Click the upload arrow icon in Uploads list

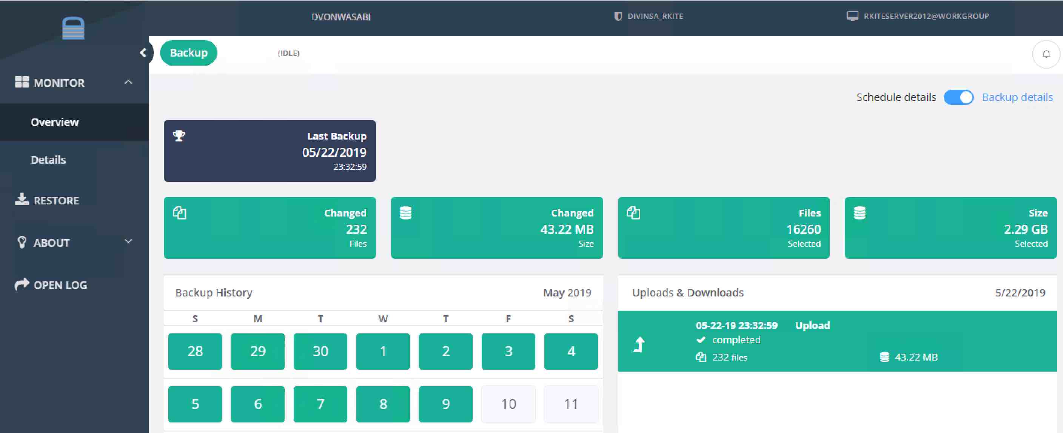(x=639, y=344)
